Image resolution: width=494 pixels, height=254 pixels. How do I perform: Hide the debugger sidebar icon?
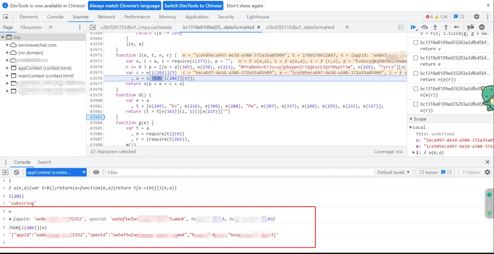point(401,27)
